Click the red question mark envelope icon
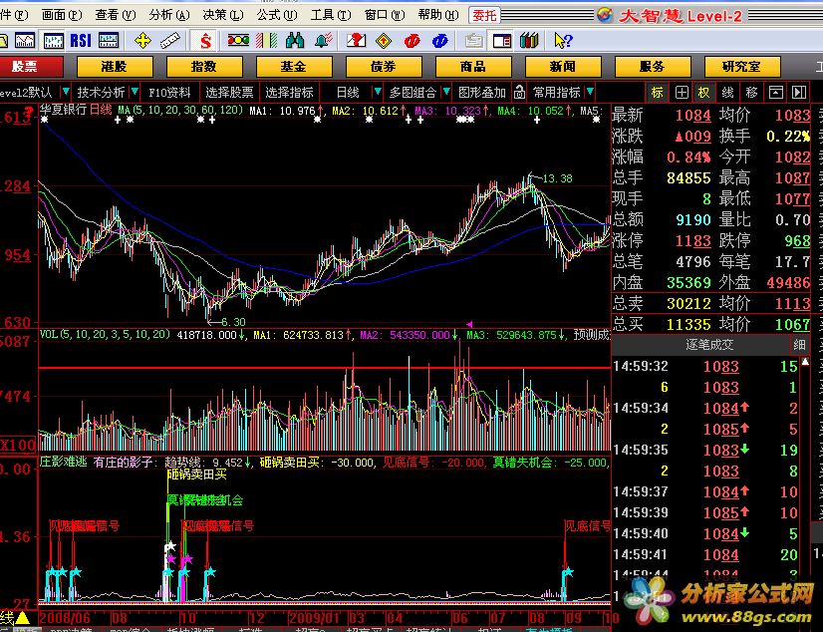The image size is (823, 632). [x=357, y=41]
